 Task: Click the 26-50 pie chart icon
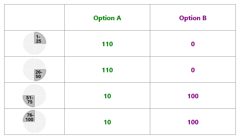(34, 69)
